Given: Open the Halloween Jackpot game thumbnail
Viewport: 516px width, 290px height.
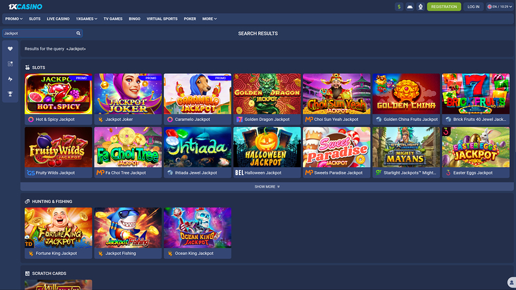Looking at the screenshot, I should pyautogui.click(x=267, y=147).
